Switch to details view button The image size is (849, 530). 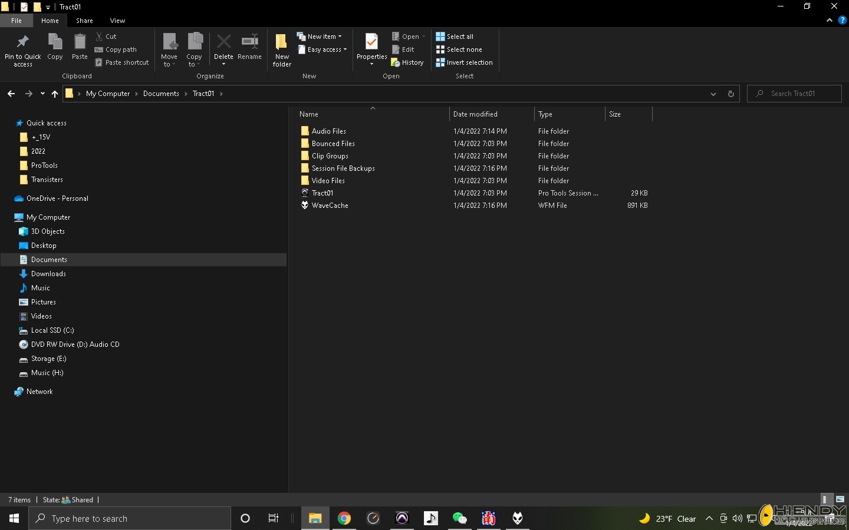(827, 499)
